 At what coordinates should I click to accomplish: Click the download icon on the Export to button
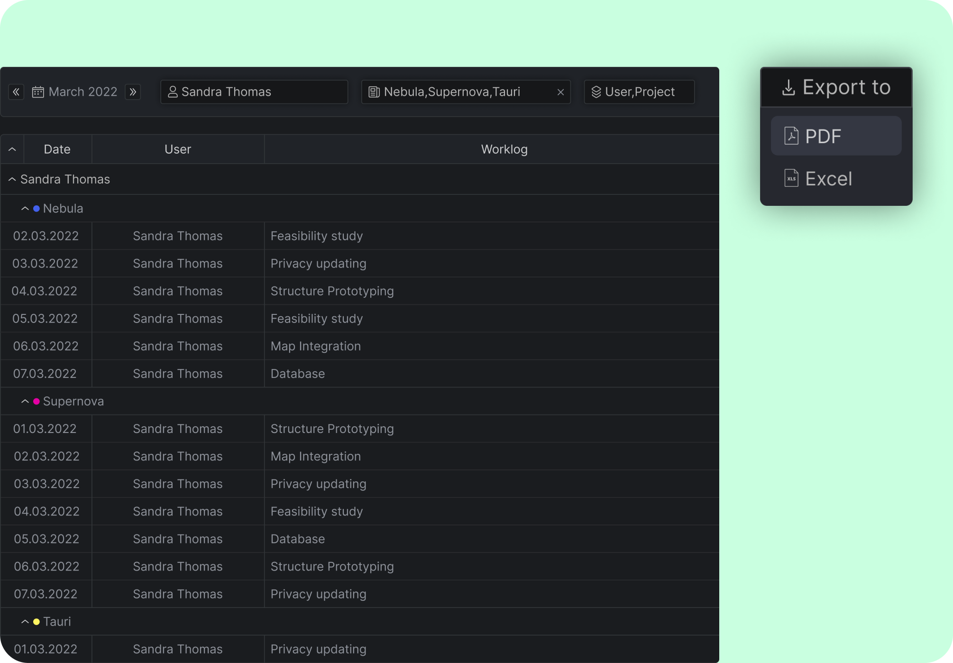pyautogui.click(x=788, y=87)
